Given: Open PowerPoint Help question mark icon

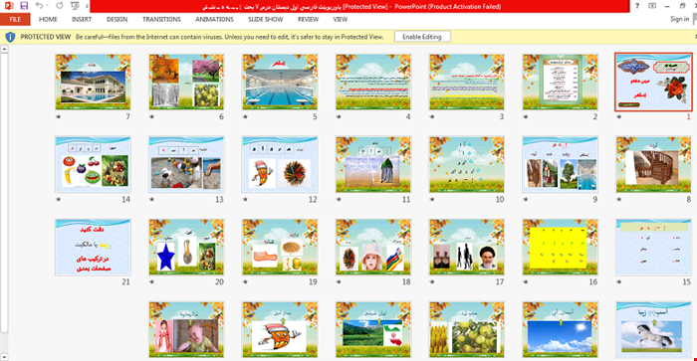Looking at the screenshot, I should coord(637,6).
